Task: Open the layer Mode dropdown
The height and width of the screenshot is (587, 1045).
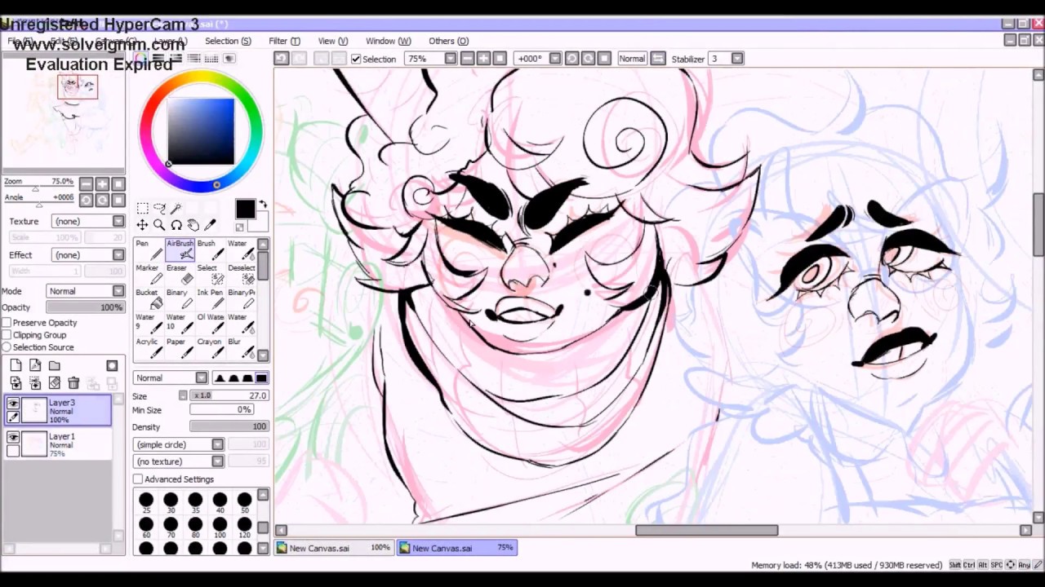Action: (85, 291)
